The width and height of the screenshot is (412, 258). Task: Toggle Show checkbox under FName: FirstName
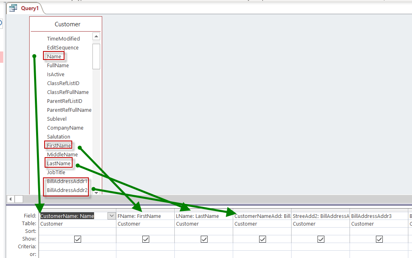[146, 239]
